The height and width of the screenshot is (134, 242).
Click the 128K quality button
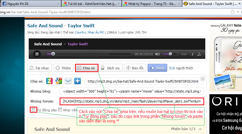pyautogui.click(x=184, y=54)
